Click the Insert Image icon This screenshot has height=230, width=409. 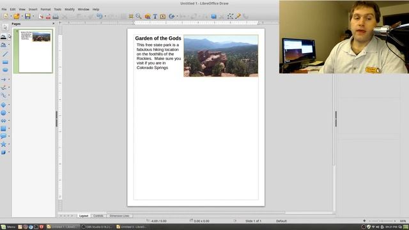point(148,17)
